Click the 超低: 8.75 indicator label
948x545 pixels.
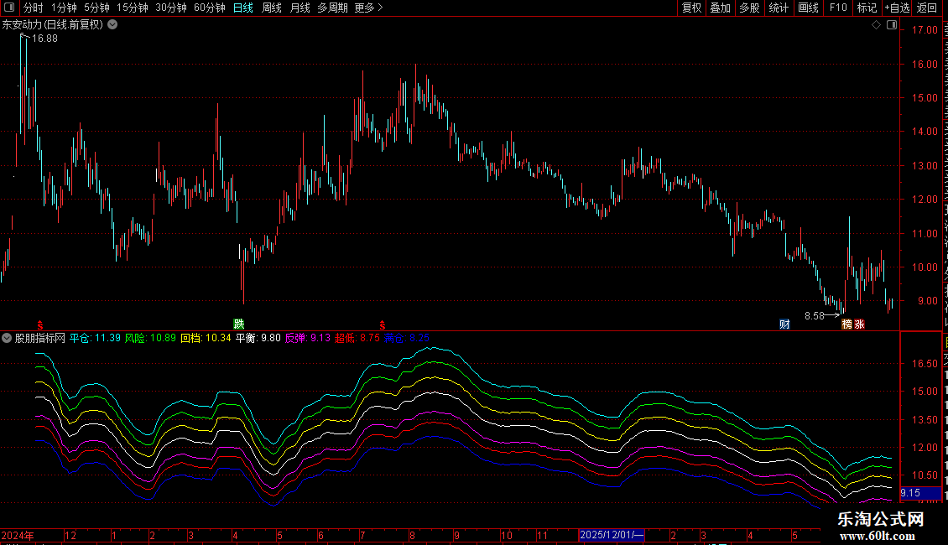357,339
